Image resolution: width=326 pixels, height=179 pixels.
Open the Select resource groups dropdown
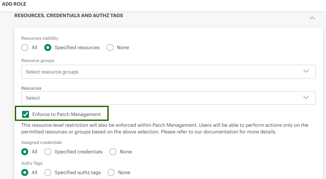tap(168, 72)
